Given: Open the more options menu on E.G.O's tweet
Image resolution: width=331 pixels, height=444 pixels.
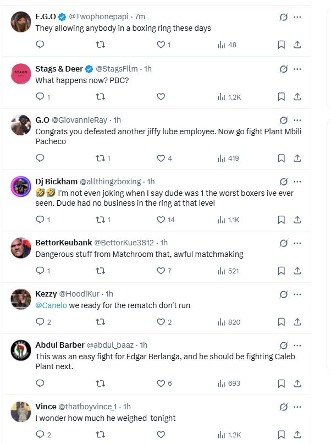Looking at the screenshot, I should [298, 17].
